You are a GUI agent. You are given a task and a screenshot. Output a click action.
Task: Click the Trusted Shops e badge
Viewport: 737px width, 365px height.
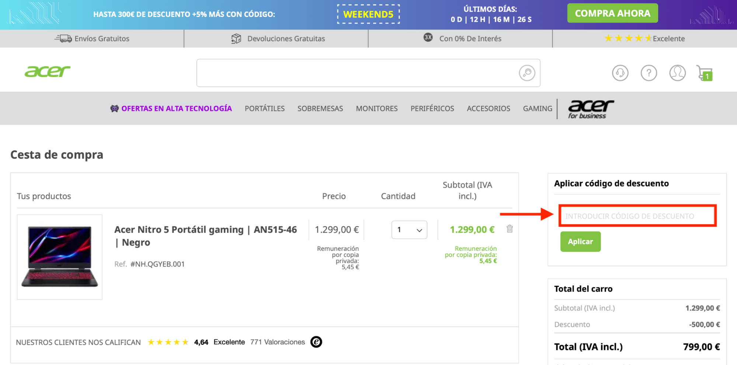pyautogui.click(x=316, y=342)
